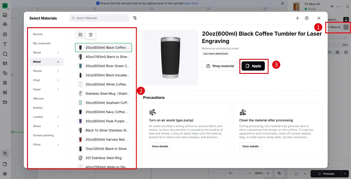Select 20oz(600ml) Peak Purple material
Image resolution: width=351 pixels, height=179 pixels.
click(x=103, y=121)
